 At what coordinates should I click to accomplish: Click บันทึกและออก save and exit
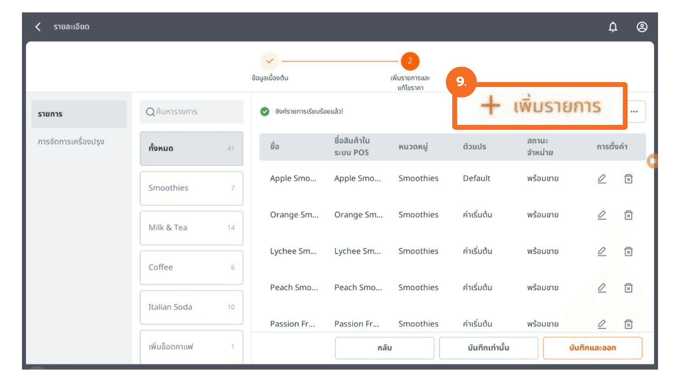click(x=592, y=348)
